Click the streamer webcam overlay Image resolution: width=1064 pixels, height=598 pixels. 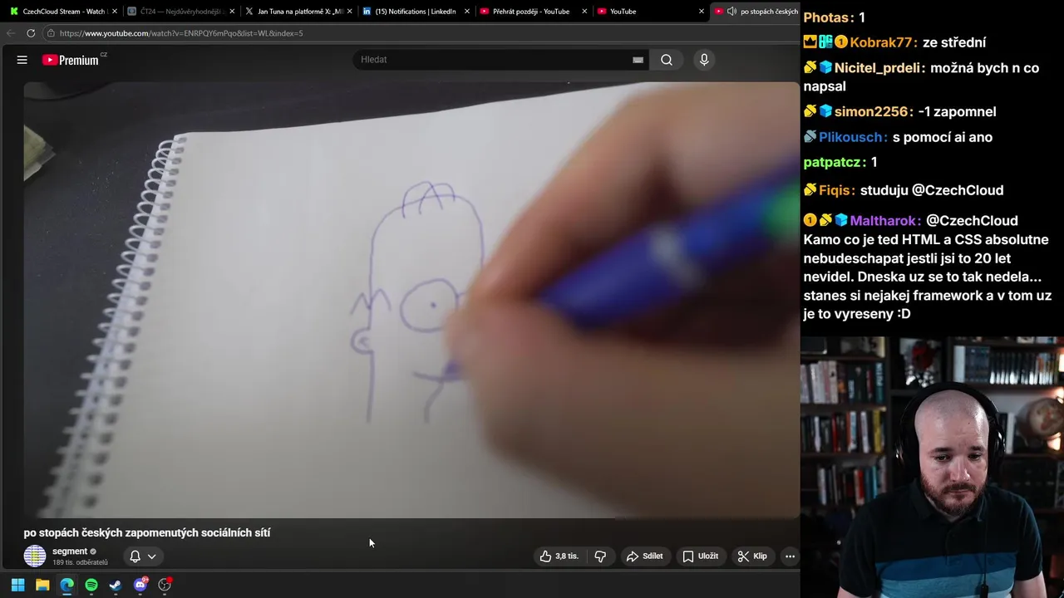(x=932, y=467)
